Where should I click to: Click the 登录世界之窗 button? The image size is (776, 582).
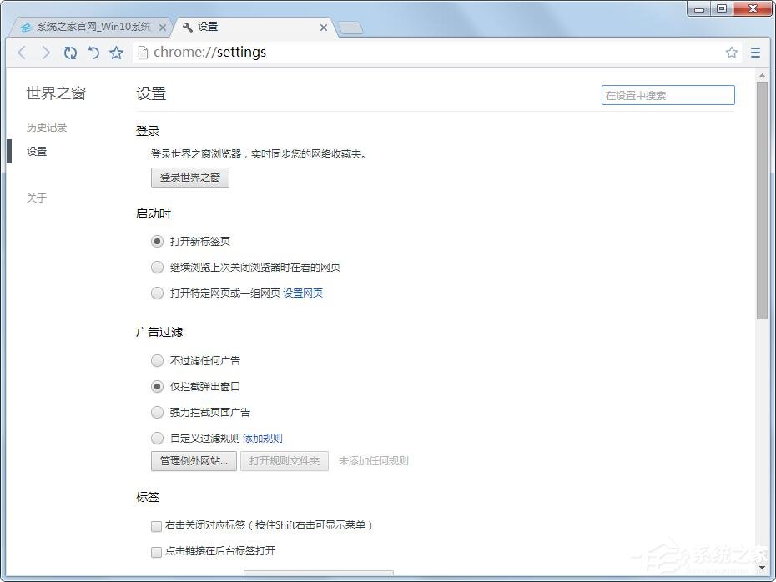pos(189,177)
